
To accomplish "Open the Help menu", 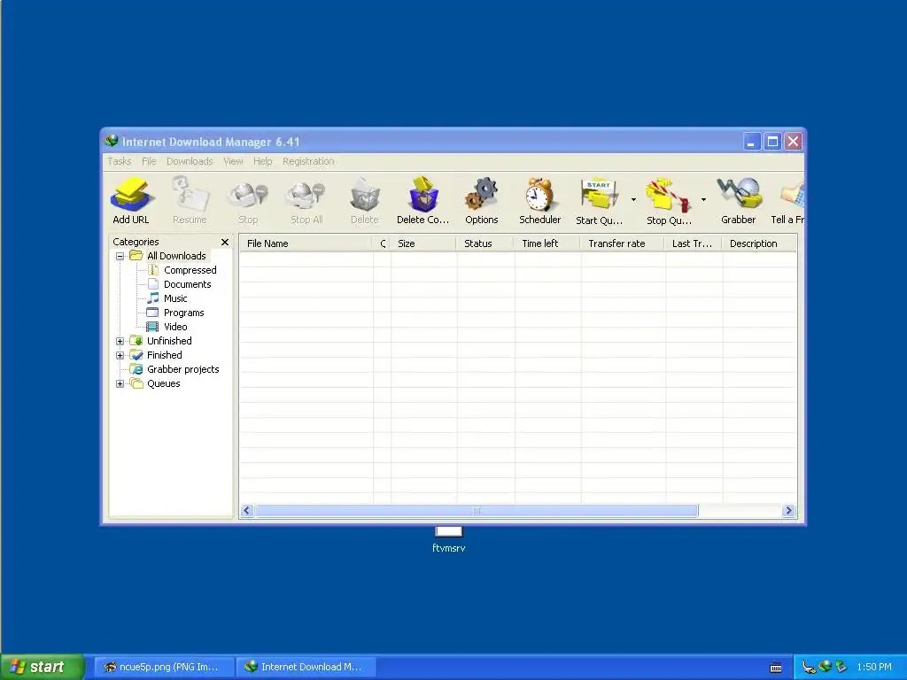I will 262,161.
